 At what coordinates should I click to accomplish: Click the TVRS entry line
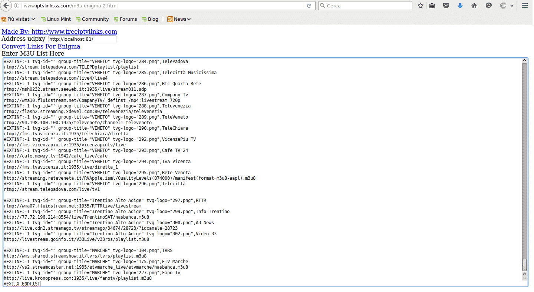pos(88,250)
